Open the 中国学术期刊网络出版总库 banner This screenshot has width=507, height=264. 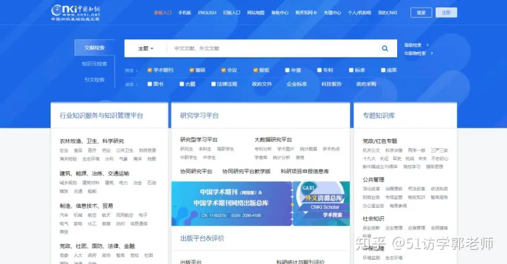232,204
